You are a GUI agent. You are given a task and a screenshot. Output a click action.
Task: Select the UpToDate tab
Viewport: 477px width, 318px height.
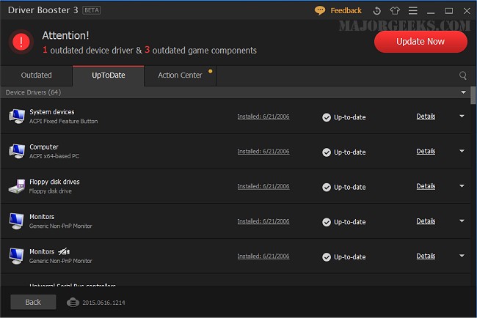tap(109, 75)
